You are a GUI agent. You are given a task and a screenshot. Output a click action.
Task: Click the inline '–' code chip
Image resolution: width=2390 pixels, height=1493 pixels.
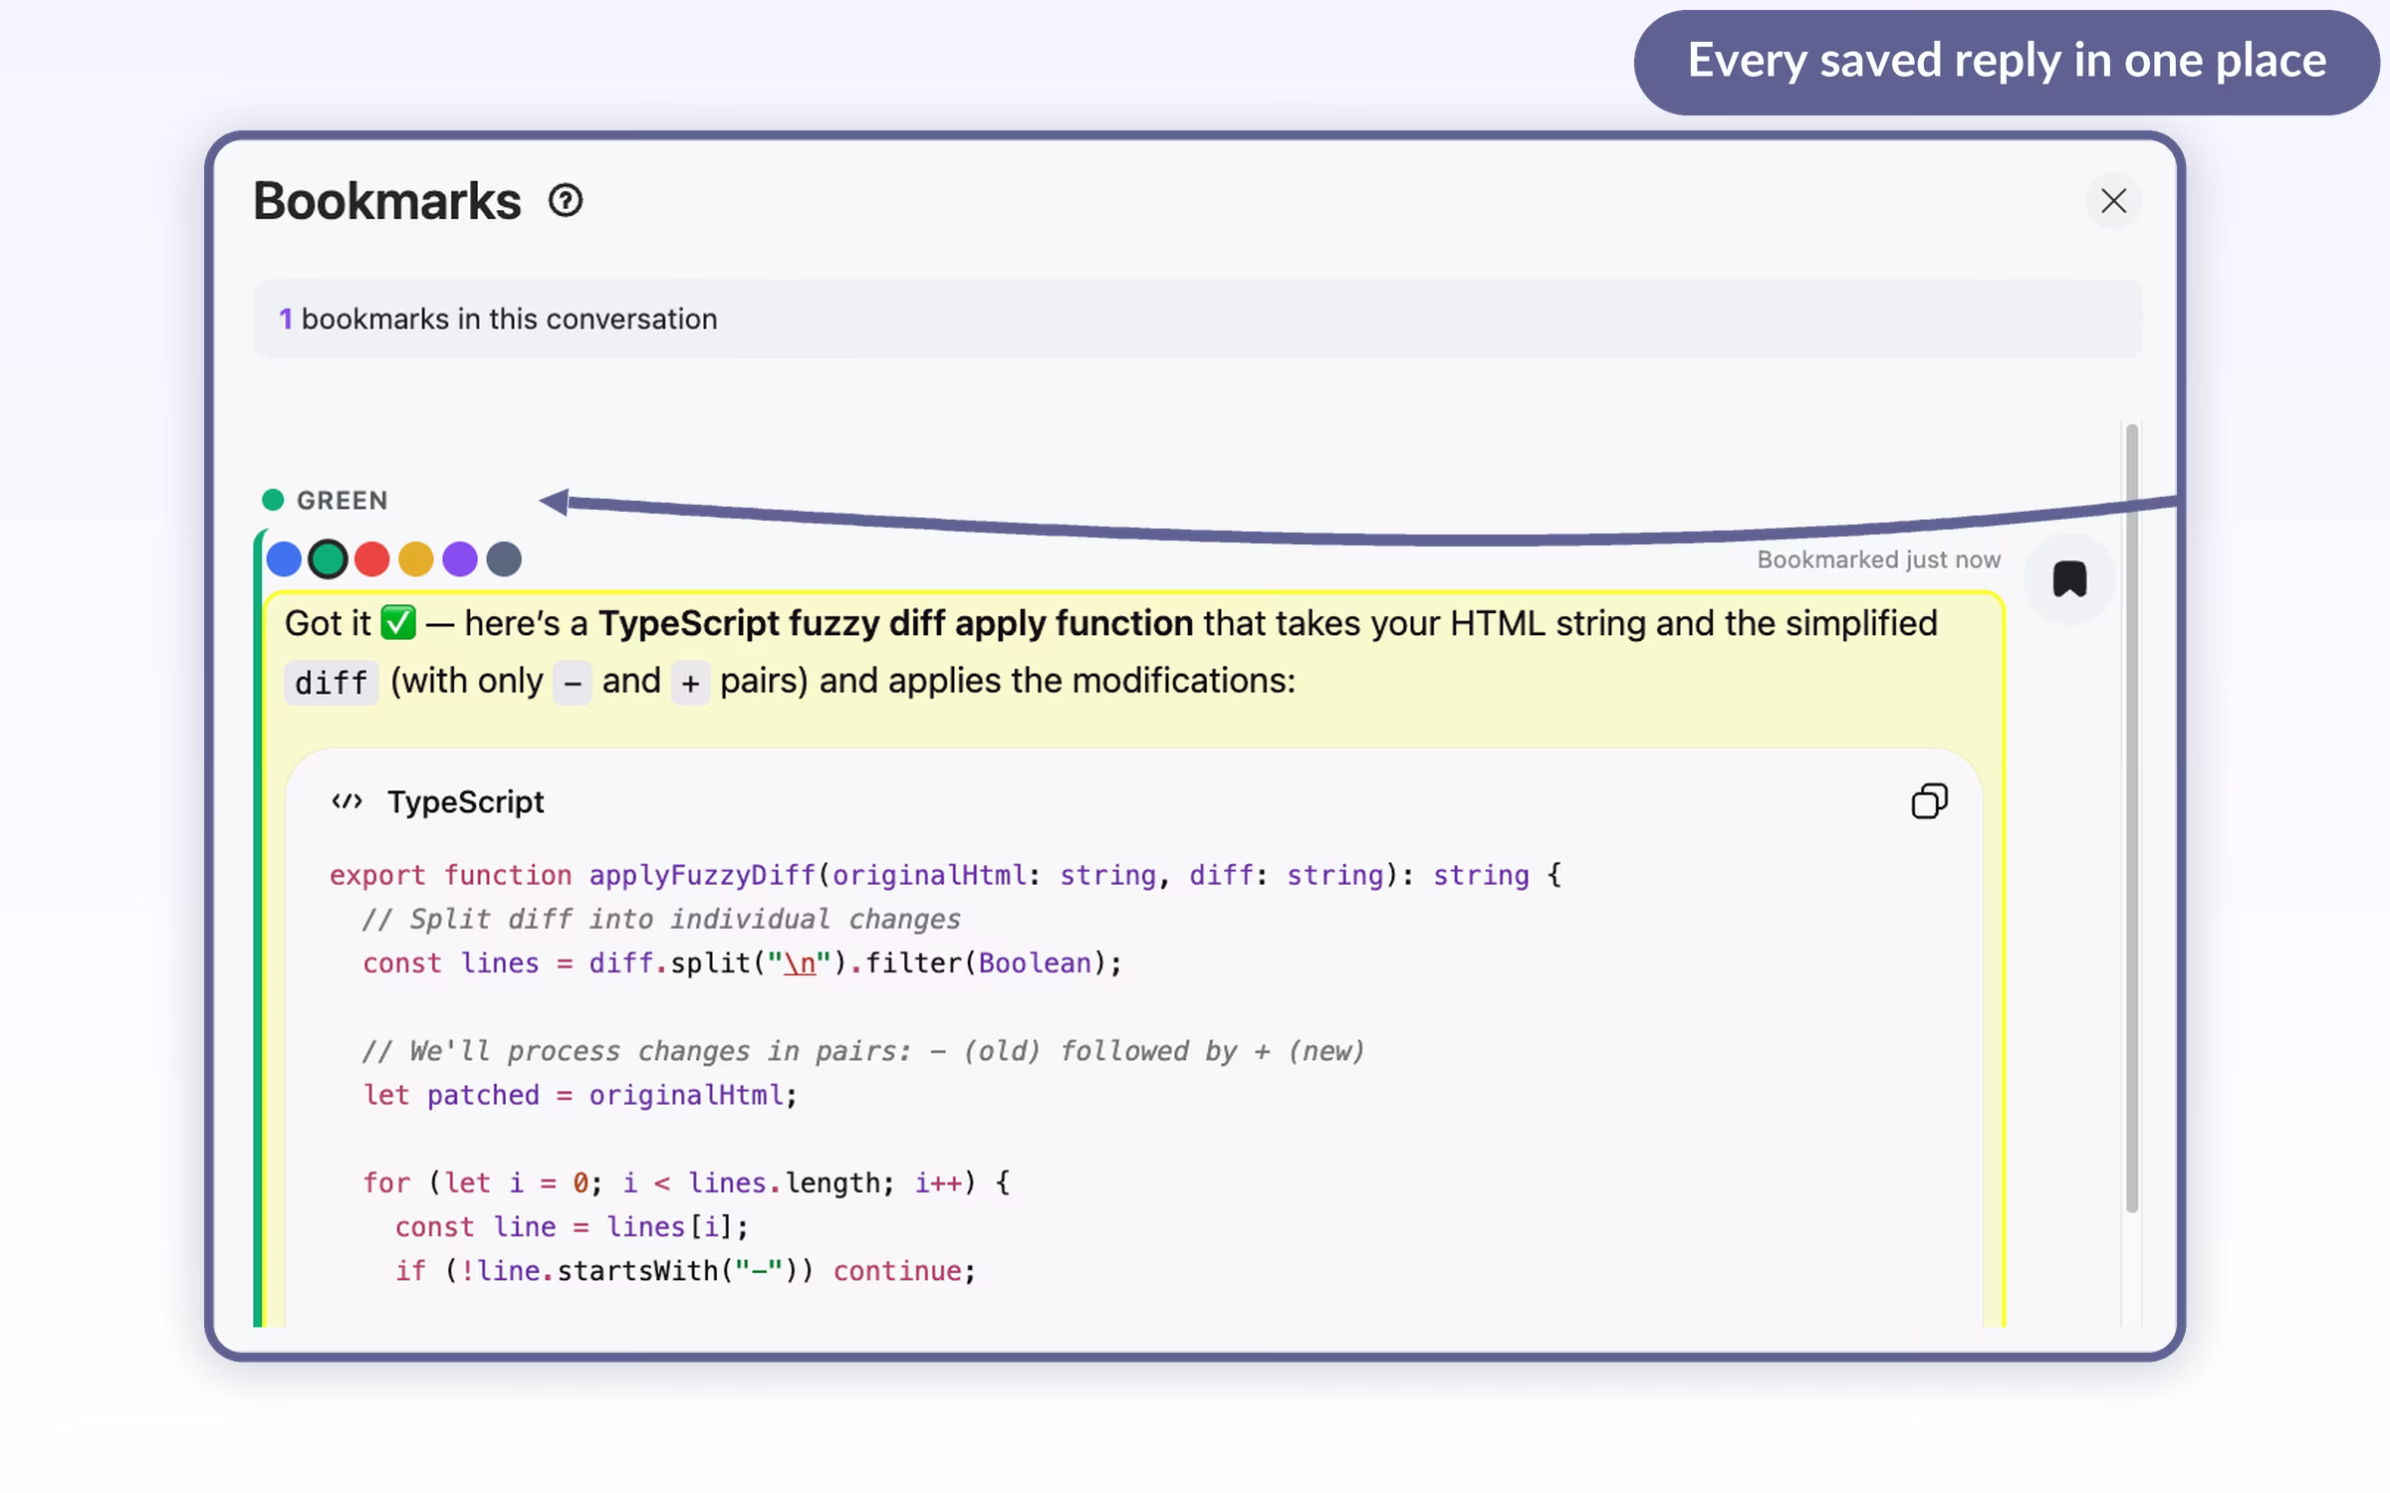[x=572, y=683]
